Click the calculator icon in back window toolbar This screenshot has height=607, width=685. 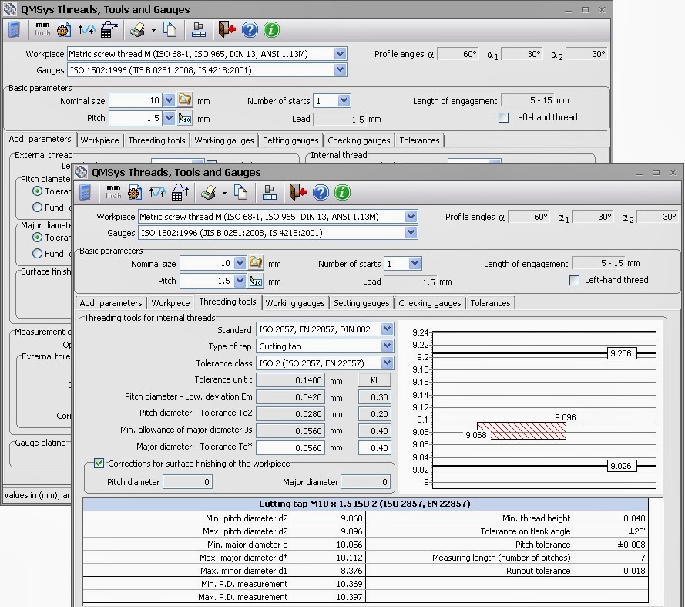tap(15, 30)
